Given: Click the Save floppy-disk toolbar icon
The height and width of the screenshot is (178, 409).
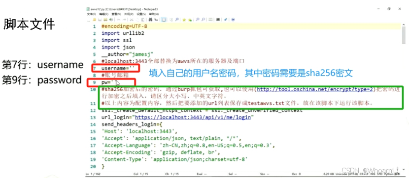Looking at the screenshot, I should (100, 20).
